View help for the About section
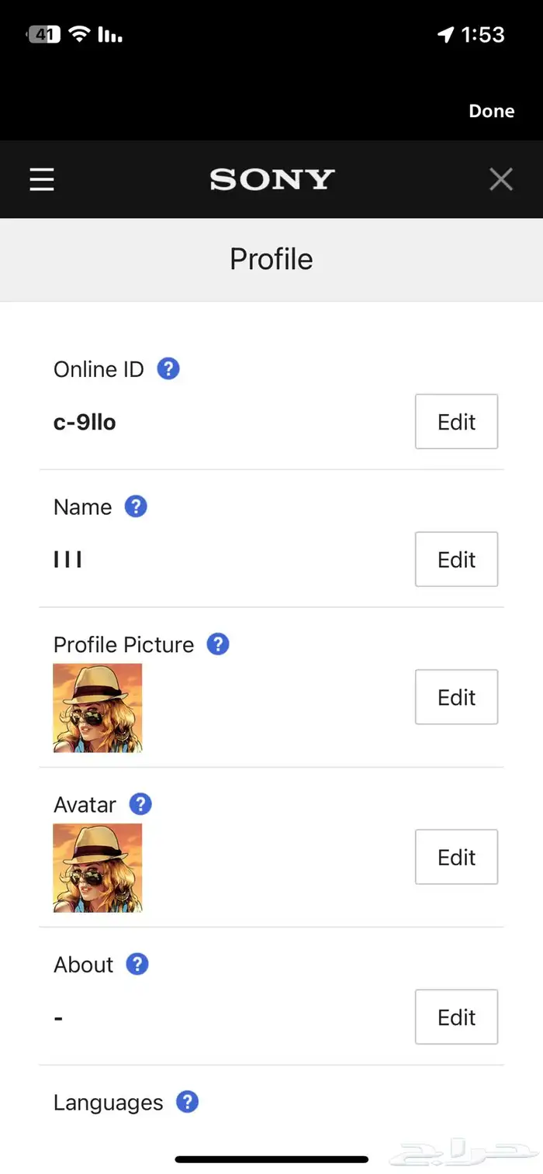Image resolution: width=543 pixels, height=1174 pixels. point(137,964)
